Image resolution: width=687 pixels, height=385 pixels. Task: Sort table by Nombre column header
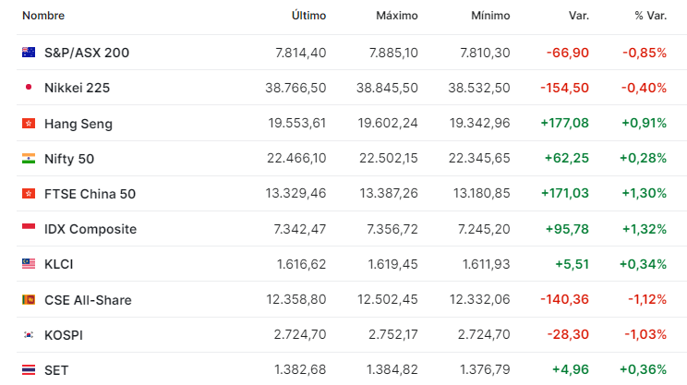pyautogui.click(x=43, y=16)
